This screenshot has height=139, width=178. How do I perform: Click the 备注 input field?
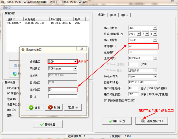pyautogui.click(x=63, y=96)
